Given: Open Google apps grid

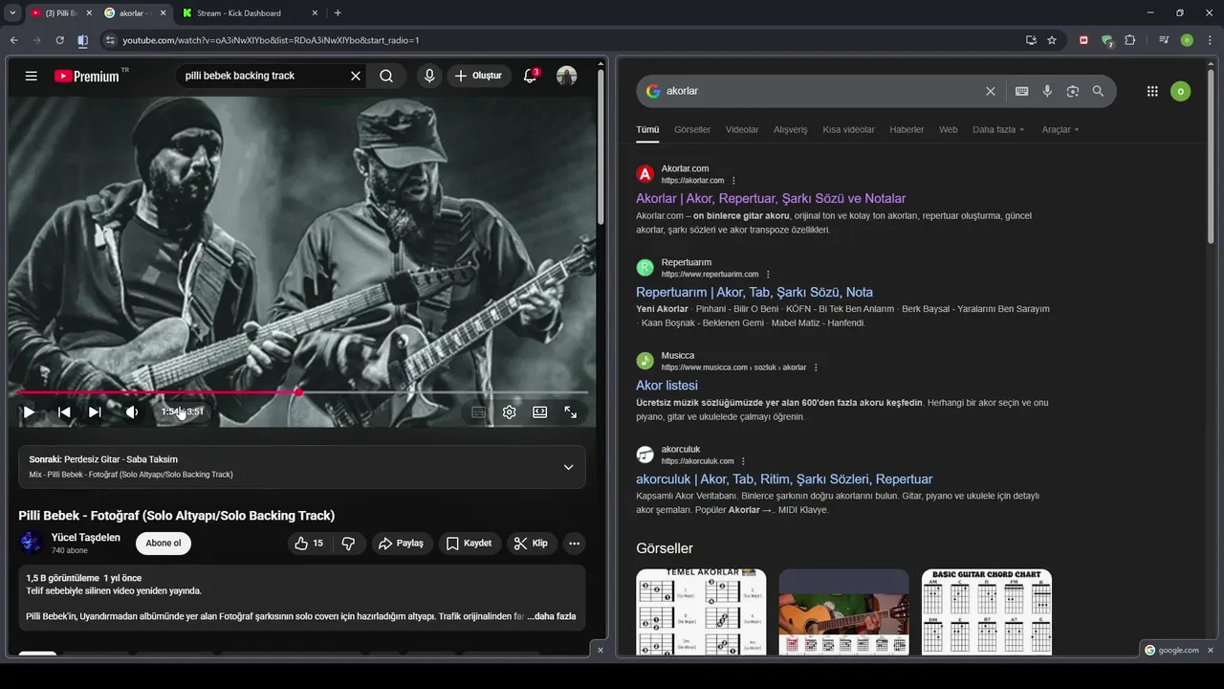Looking at the screenshot, I should tap(1152, 91).
